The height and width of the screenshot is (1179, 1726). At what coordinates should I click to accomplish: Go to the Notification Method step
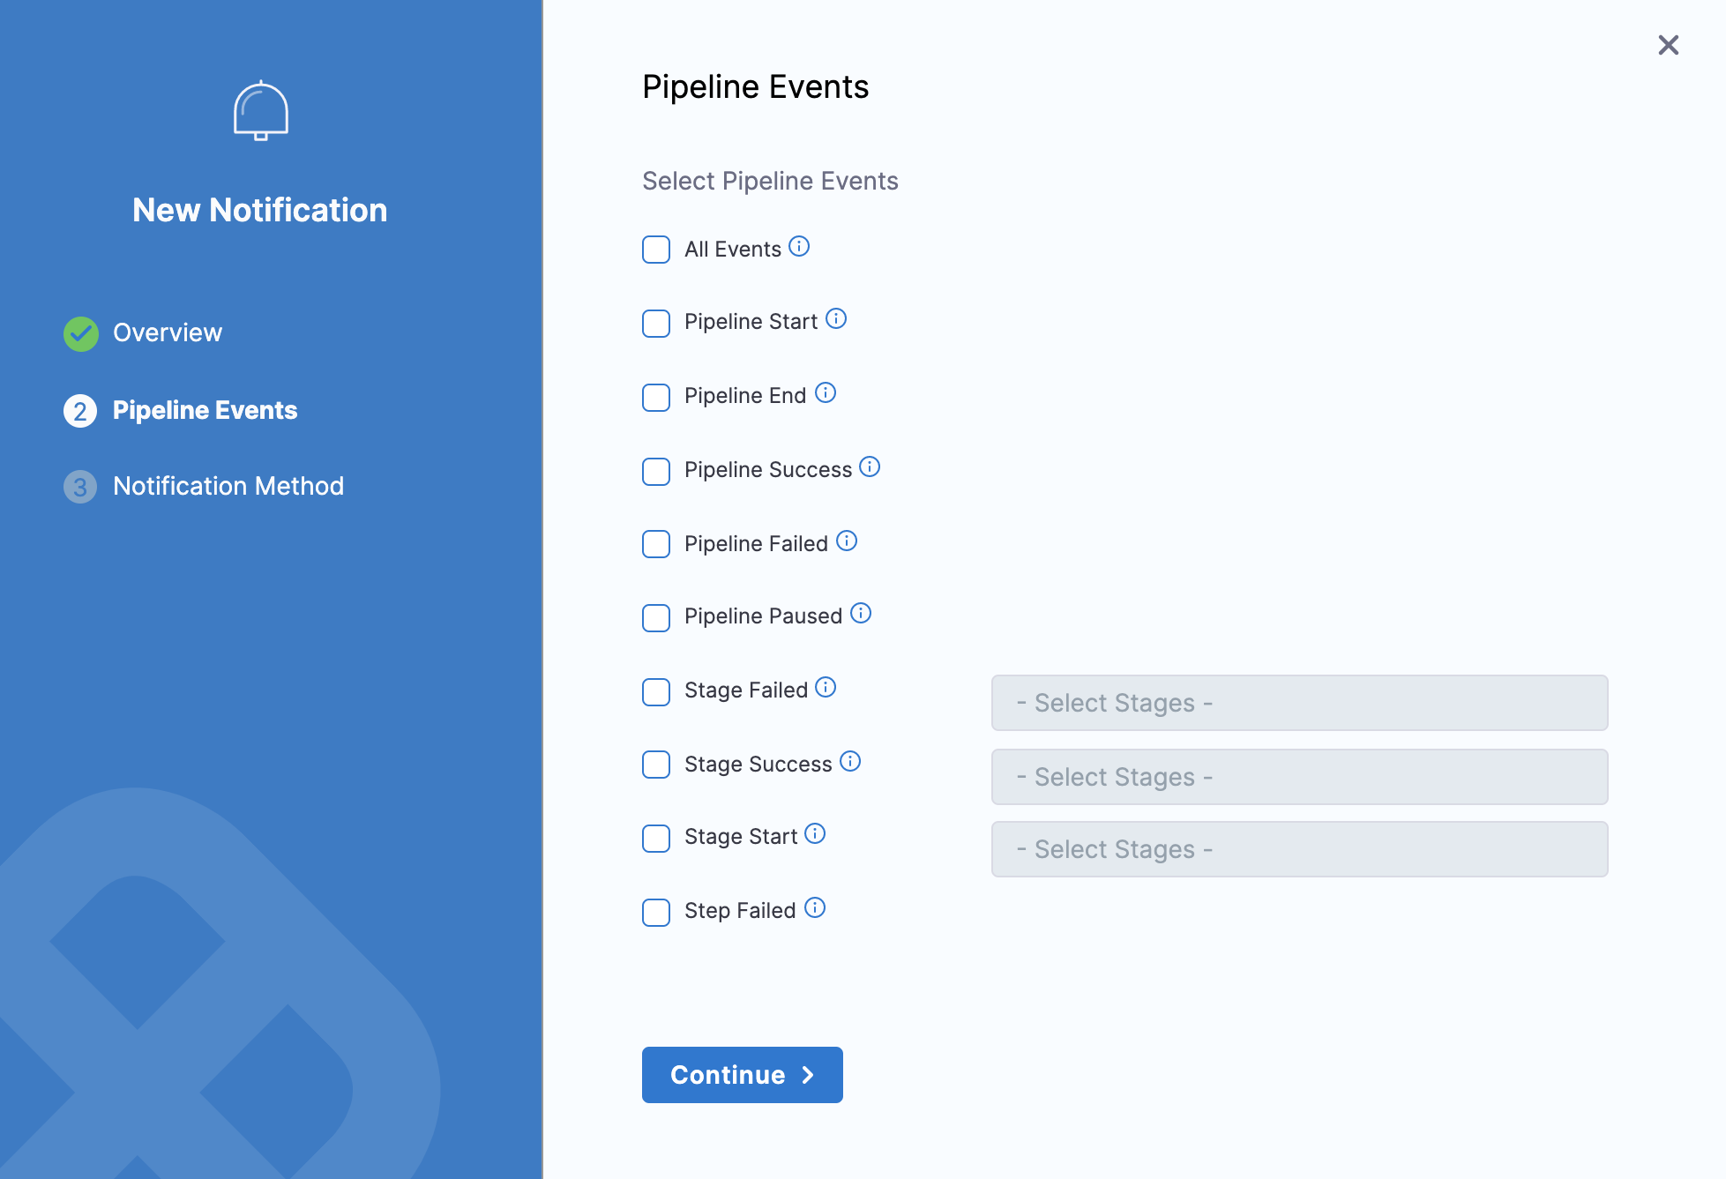[228, 486]
